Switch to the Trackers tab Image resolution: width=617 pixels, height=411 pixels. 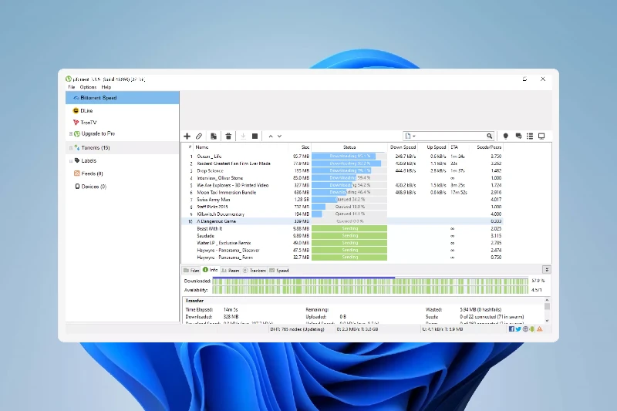[255, 271]
